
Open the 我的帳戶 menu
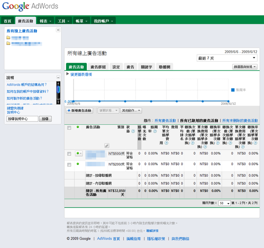103,21
